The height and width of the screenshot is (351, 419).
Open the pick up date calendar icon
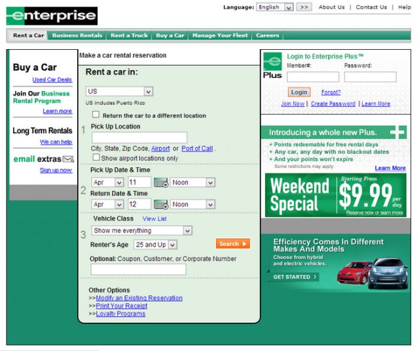[x=161, y=182]
